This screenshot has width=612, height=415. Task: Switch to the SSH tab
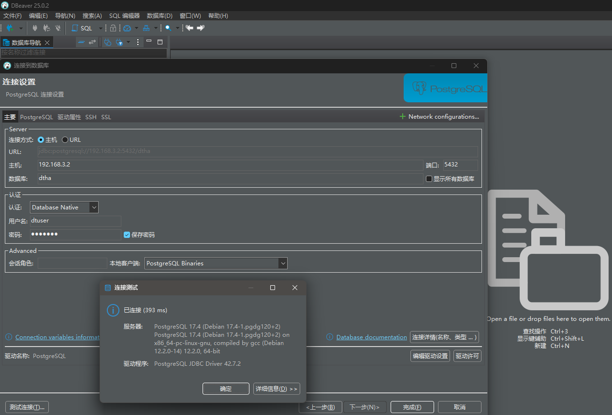click(91, 117)
